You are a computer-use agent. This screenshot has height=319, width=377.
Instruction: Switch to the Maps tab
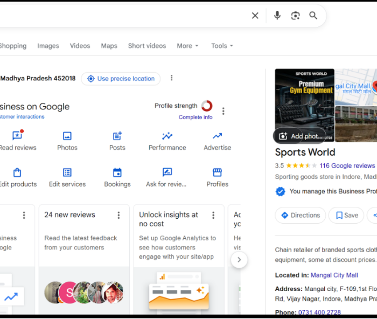(109, 46)
